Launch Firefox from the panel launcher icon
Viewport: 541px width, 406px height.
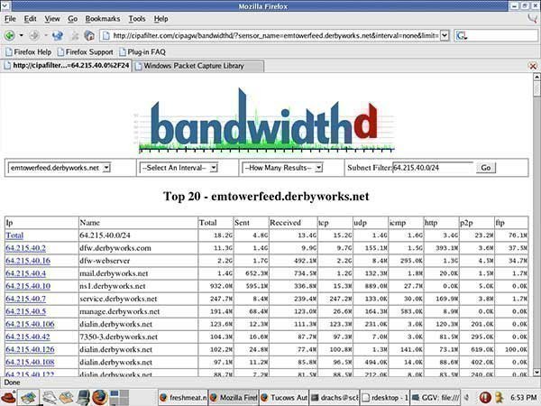[98, 396]
